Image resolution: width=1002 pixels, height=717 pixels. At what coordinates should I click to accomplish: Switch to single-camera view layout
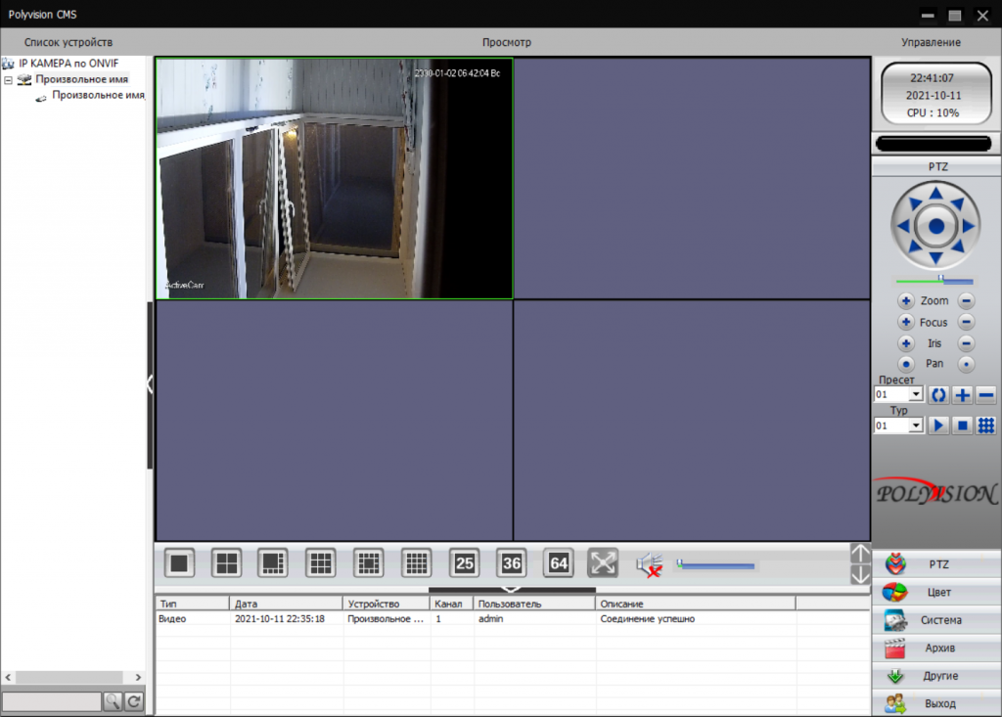click(x=179, y=562)
